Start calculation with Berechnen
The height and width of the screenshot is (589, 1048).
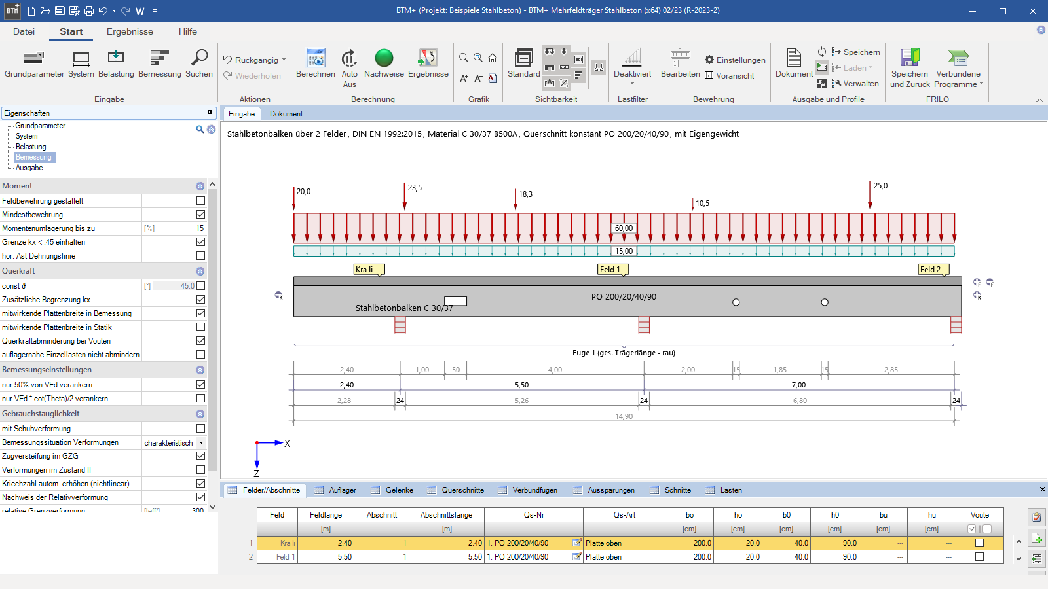click(x=316, y=63)
